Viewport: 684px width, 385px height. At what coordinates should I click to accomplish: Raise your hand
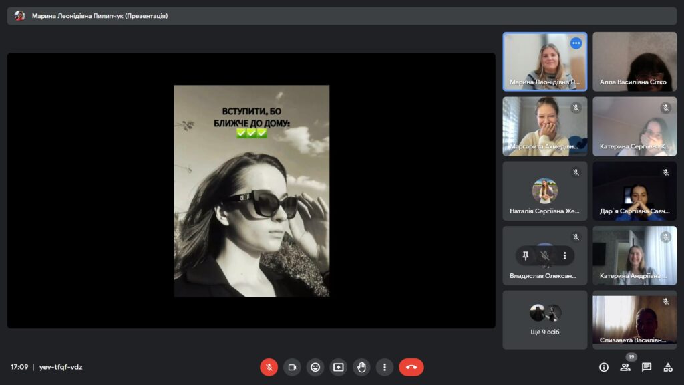[361, 367]
